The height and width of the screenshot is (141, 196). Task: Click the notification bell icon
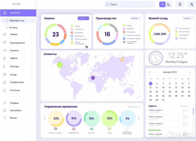[180, 4]
